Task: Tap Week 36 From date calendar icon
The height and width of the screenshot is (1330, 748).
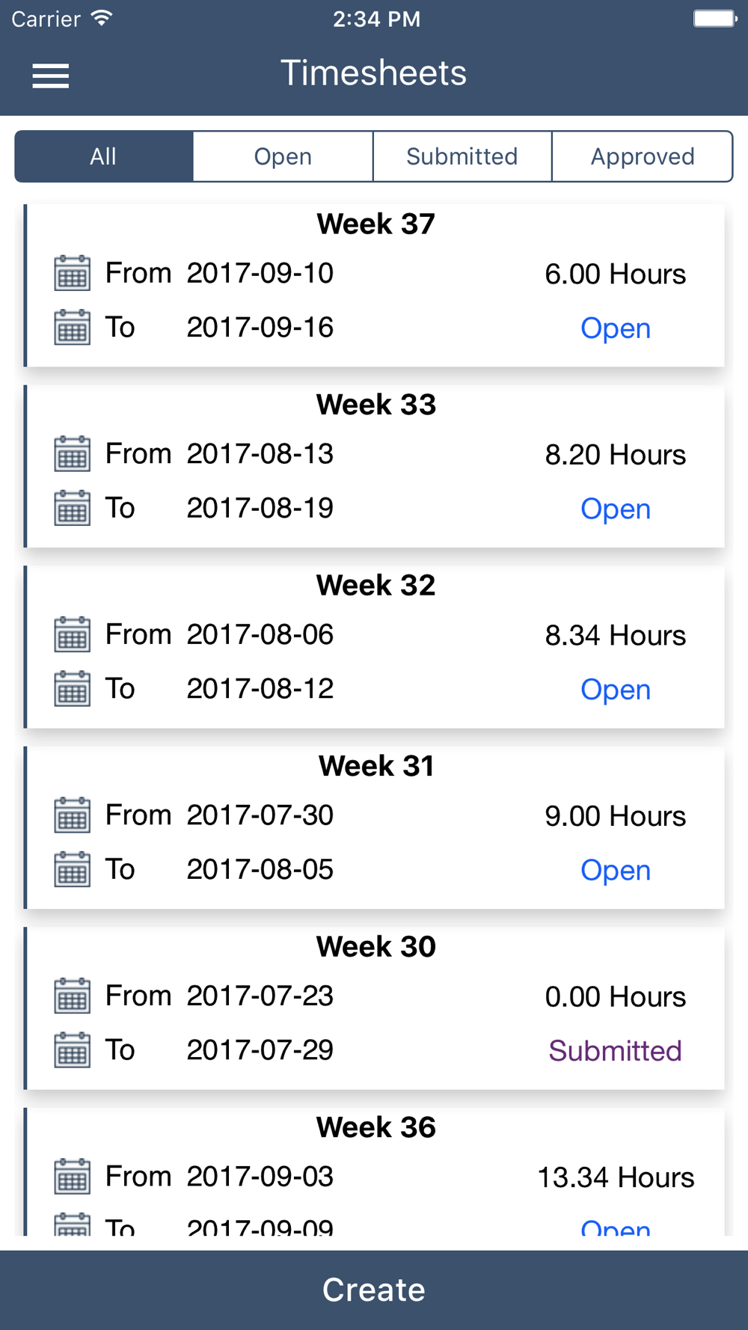Action: [73, 1176]
